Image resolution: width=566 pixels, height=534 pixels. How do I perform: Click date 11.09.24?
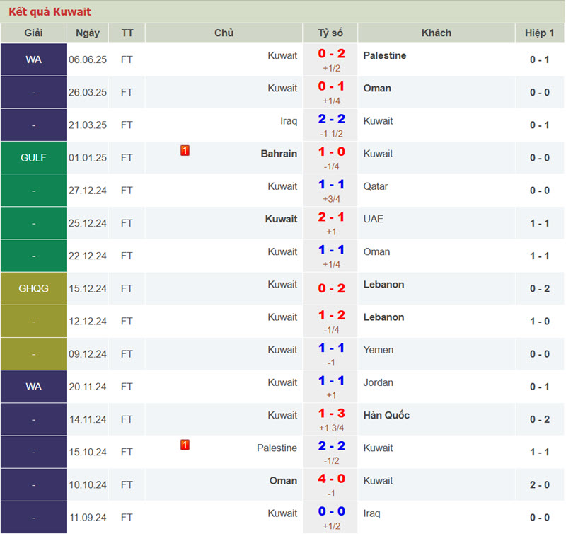point(88,518)
